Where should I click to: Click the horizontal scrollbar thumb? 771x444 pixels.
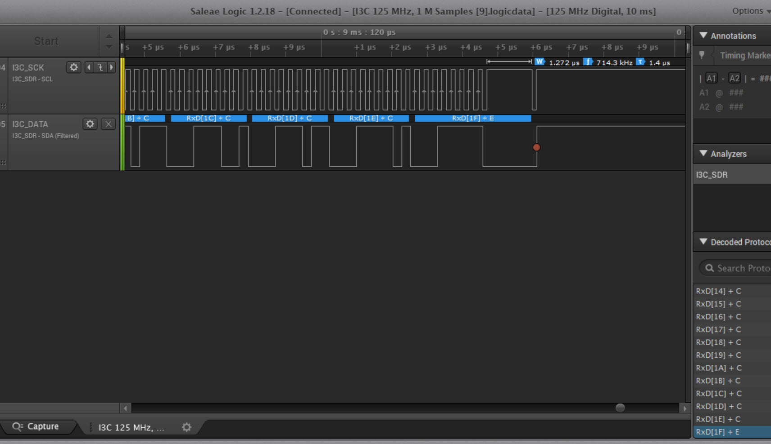pyautogui.click(x=620, y=408)
